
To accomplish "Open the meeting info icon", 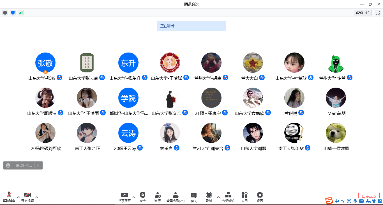I will pyautogui.click(x=5, y=13).
